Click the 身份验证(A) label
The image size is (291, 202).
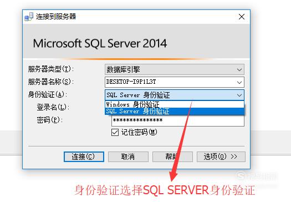tap(48, 94)
